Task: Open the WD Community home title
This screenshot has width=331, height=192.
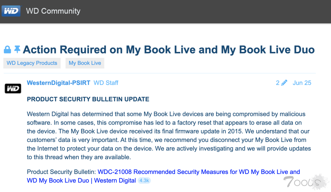Action: point(53,11)
